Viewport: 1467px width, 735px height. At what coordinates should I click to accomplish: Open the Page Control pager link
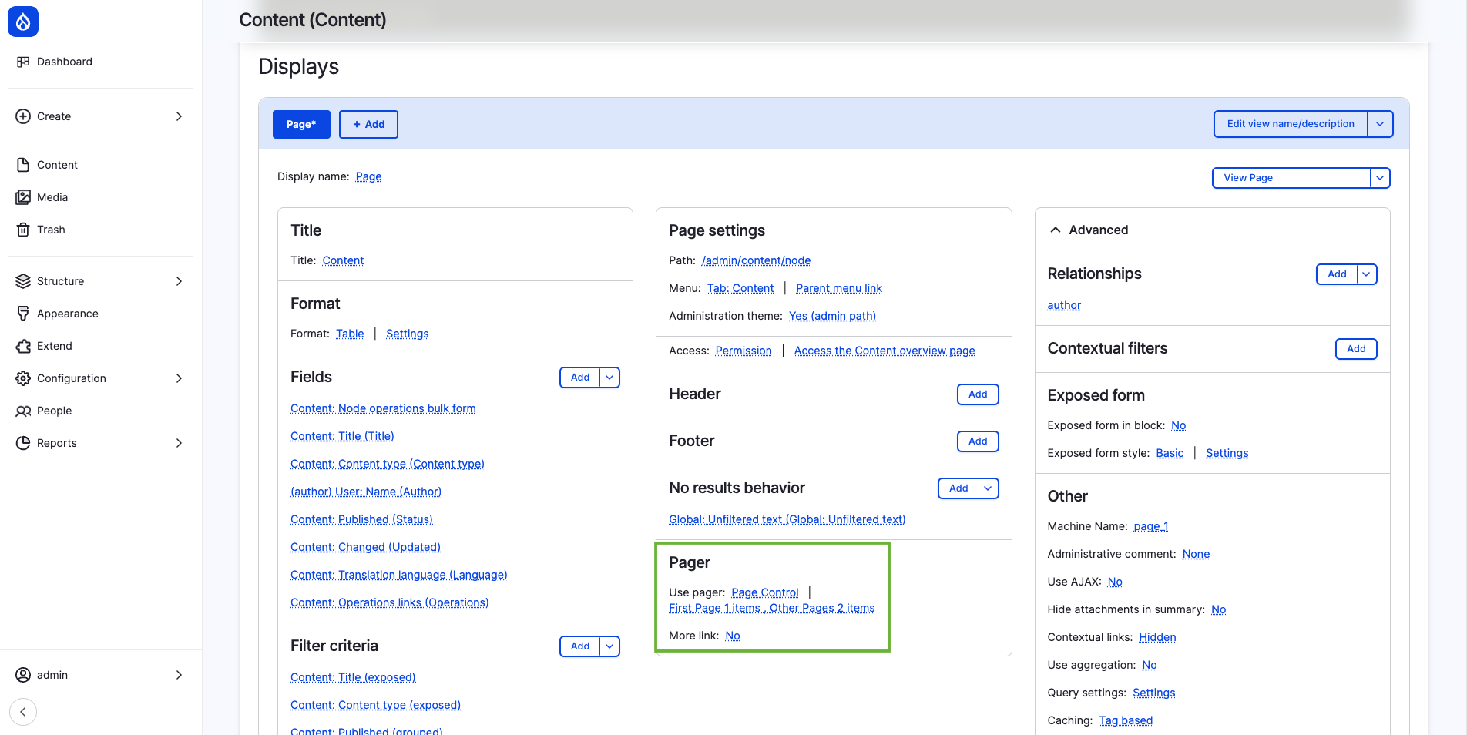pos(764,592)
